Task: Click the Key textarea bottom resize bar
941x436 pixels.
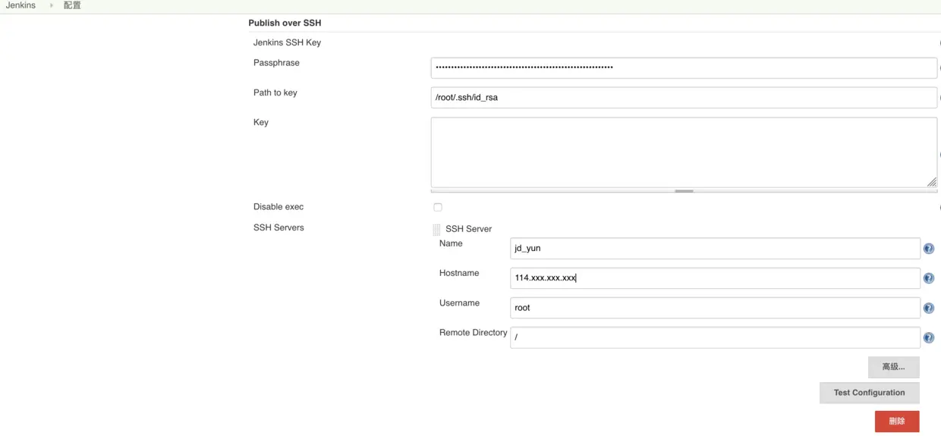Action: 684,191
